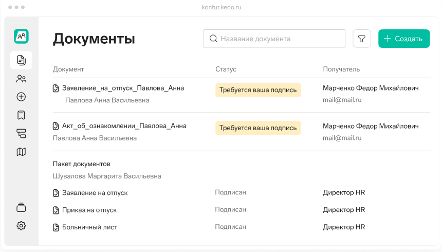Open the filter funnel button
This screenshot has height=252, width=442.
362,39
